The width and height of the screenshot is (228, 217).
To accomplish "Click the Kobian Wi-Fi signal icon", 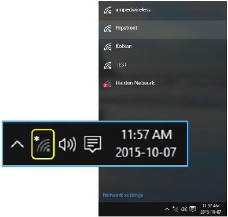I will point(107,47).
